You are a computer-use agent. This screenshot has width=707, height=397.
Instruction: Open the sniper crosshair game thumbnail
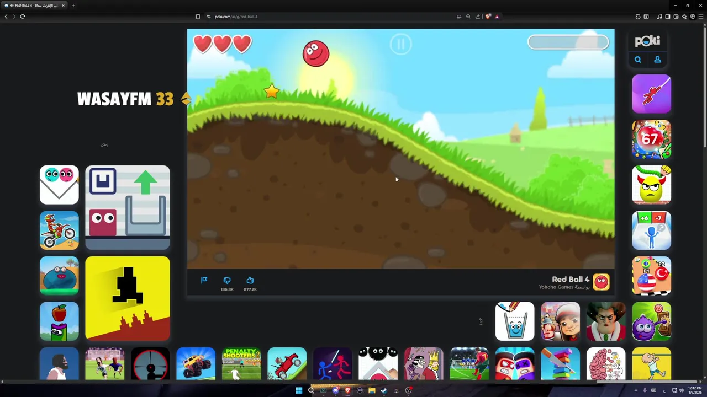point(150,364)
